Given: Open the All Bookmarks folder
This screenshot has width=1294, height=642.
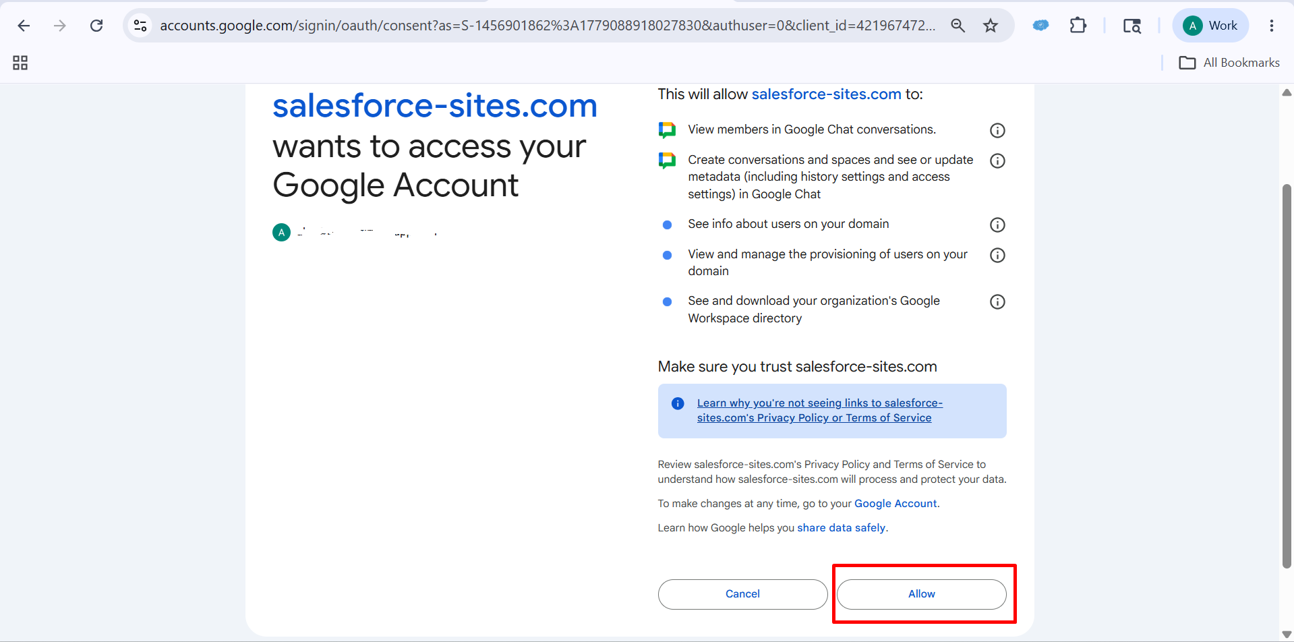Looking at the screenshot, I should pos(1229,63).
